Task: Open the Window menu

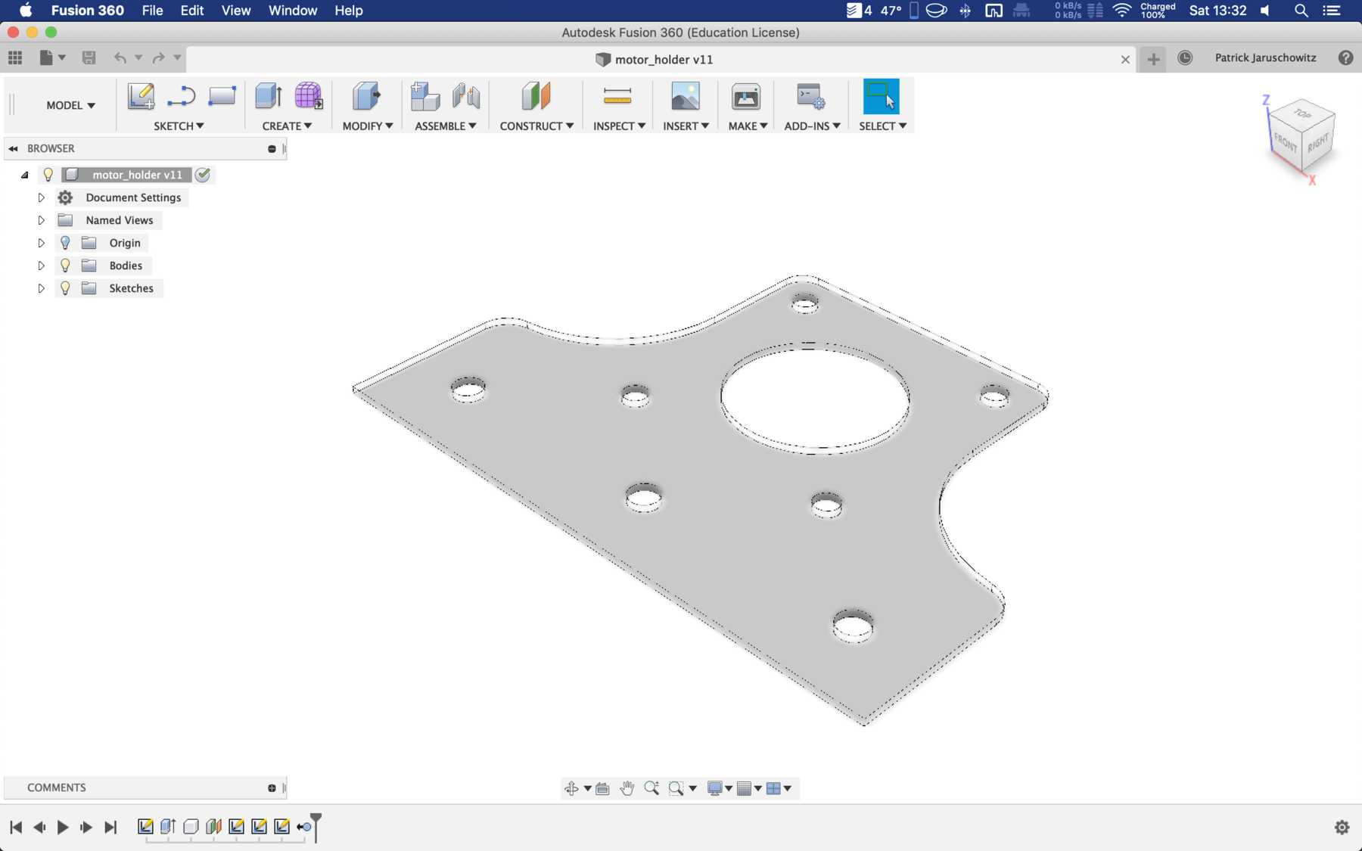Action: tap(293, 11)
